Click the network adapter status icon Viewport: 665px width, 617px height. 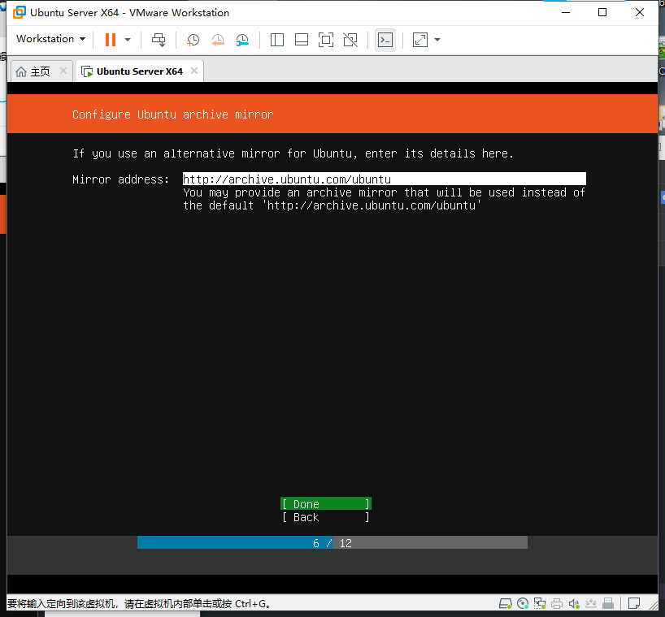(540, 603)
